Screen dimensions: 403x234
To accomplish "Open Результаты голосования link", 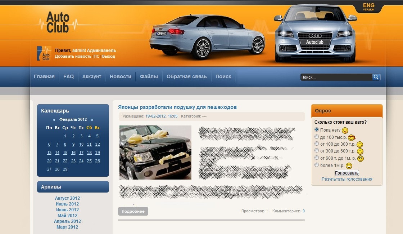I will pyautogui.click(x=347, y=179).
